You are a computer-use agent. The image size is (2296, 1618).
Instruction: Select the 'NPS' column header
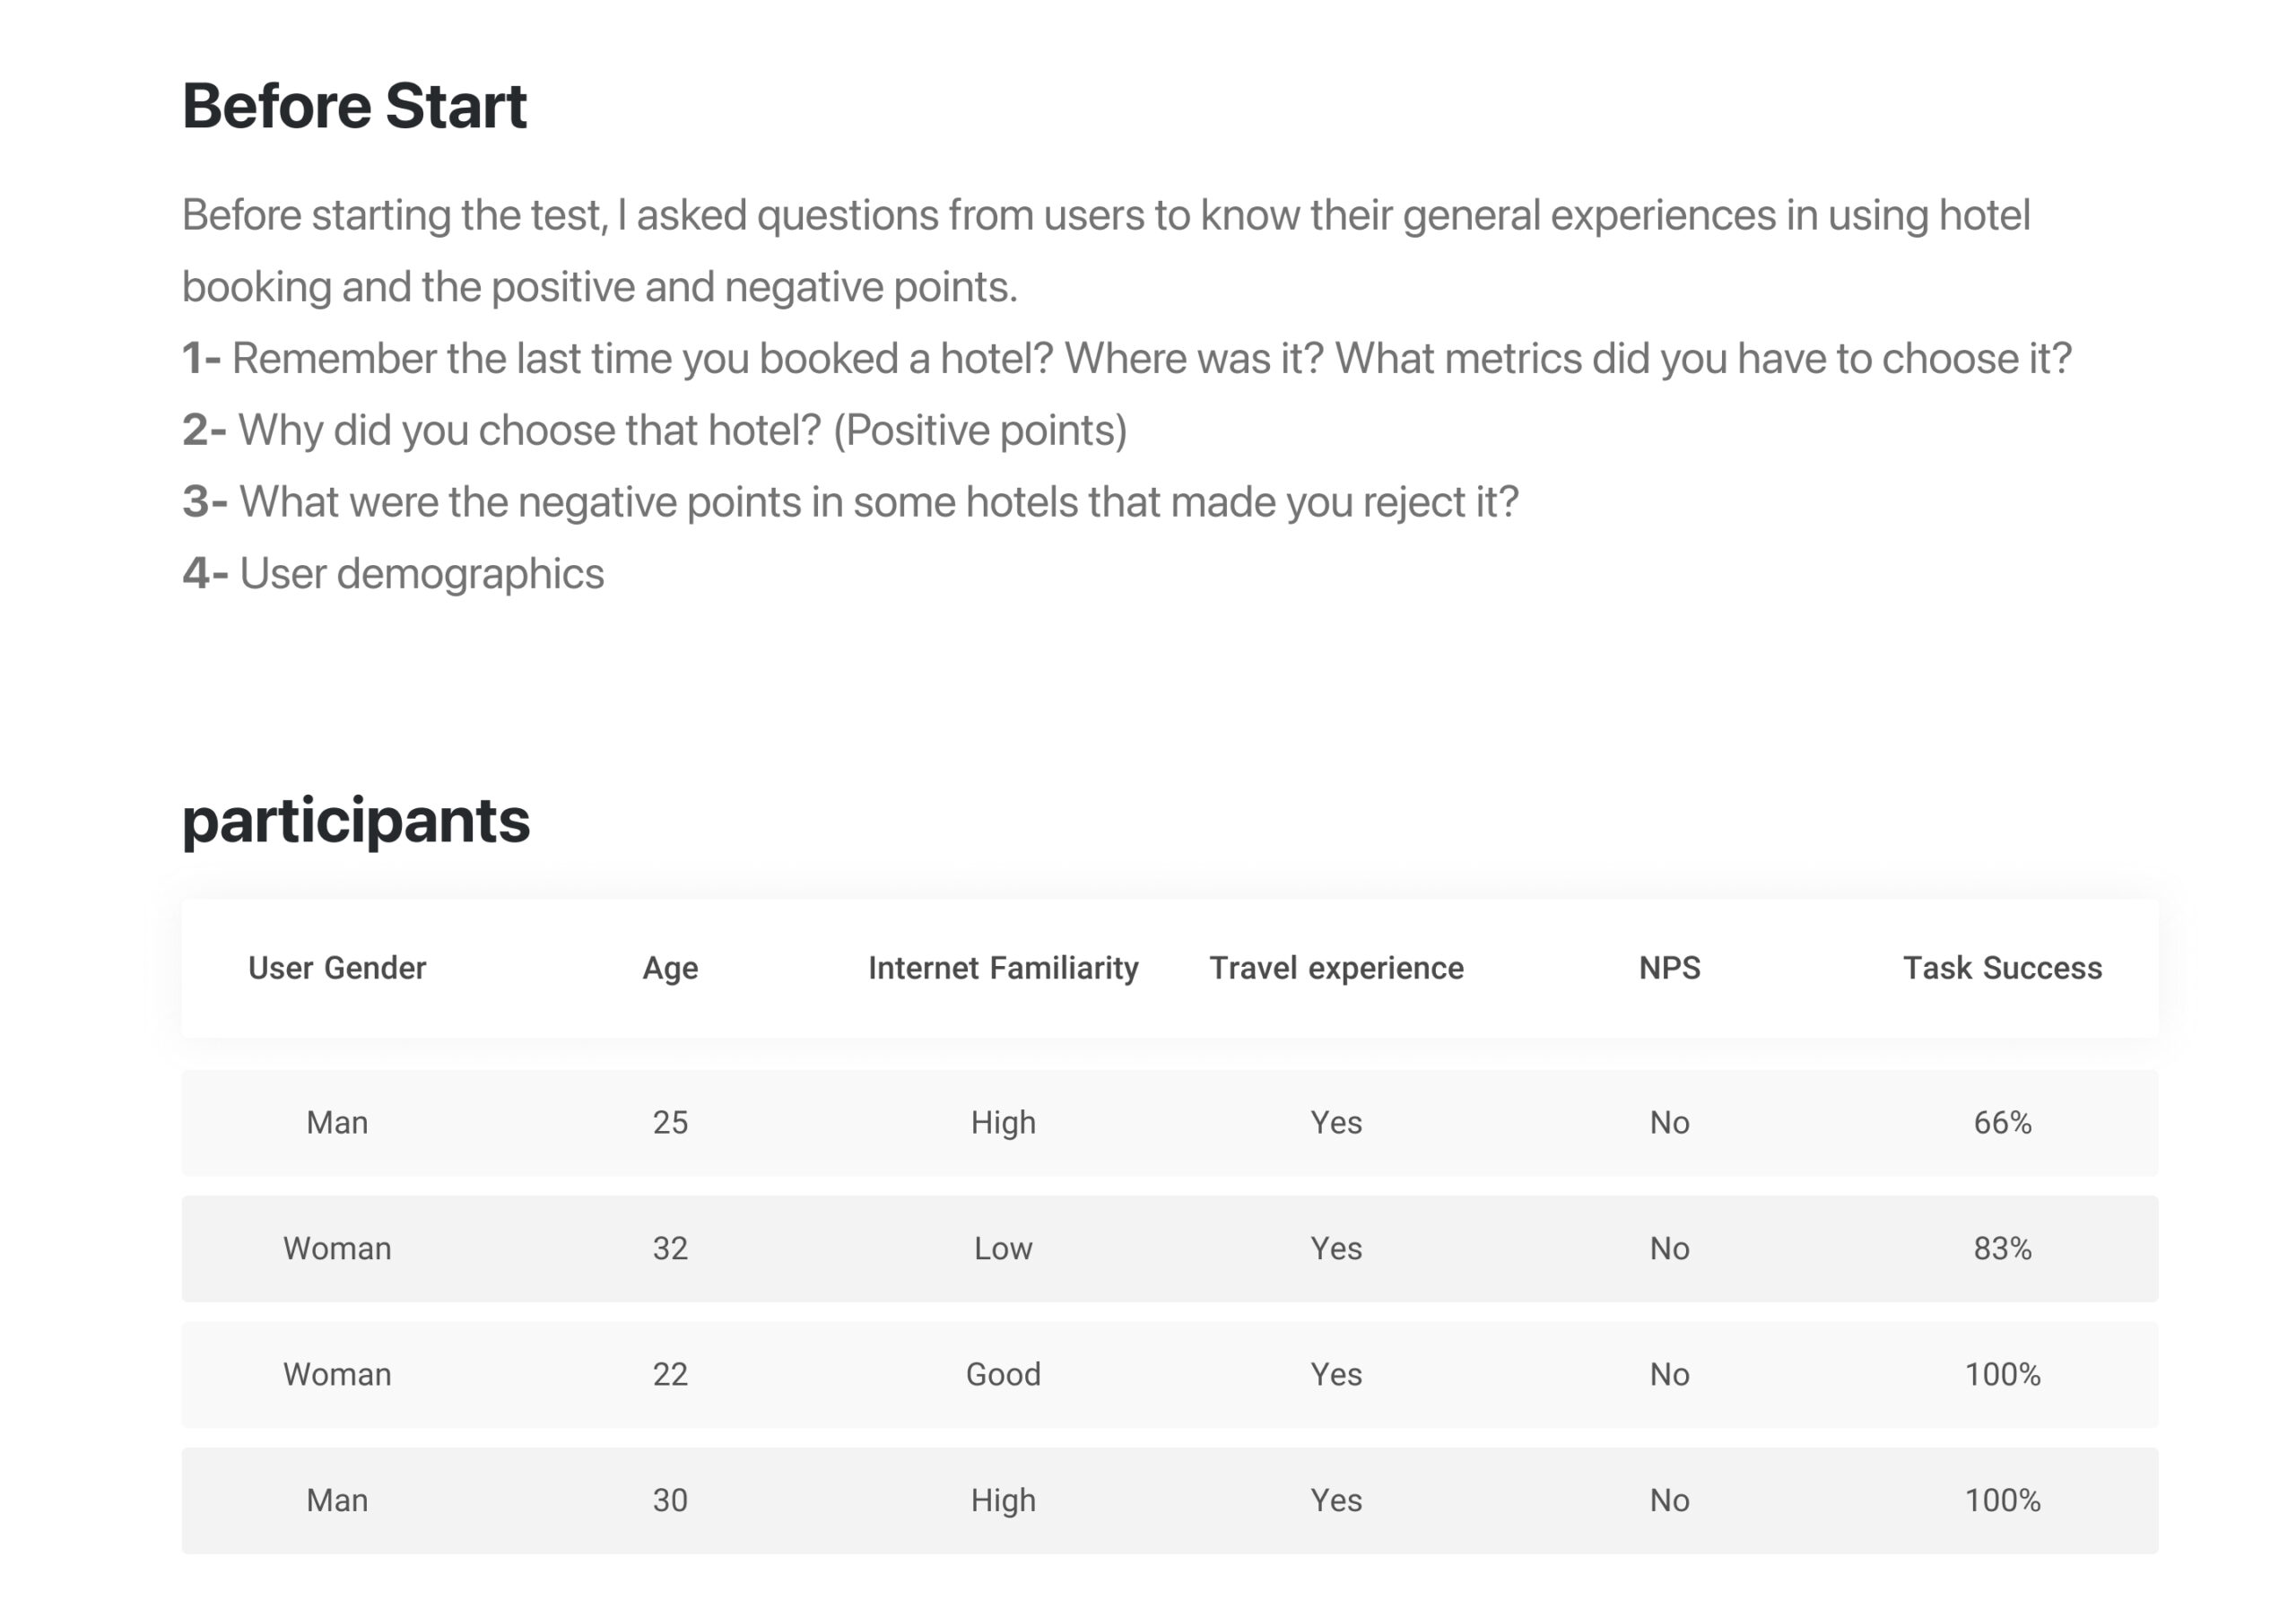coord(1669,968)
